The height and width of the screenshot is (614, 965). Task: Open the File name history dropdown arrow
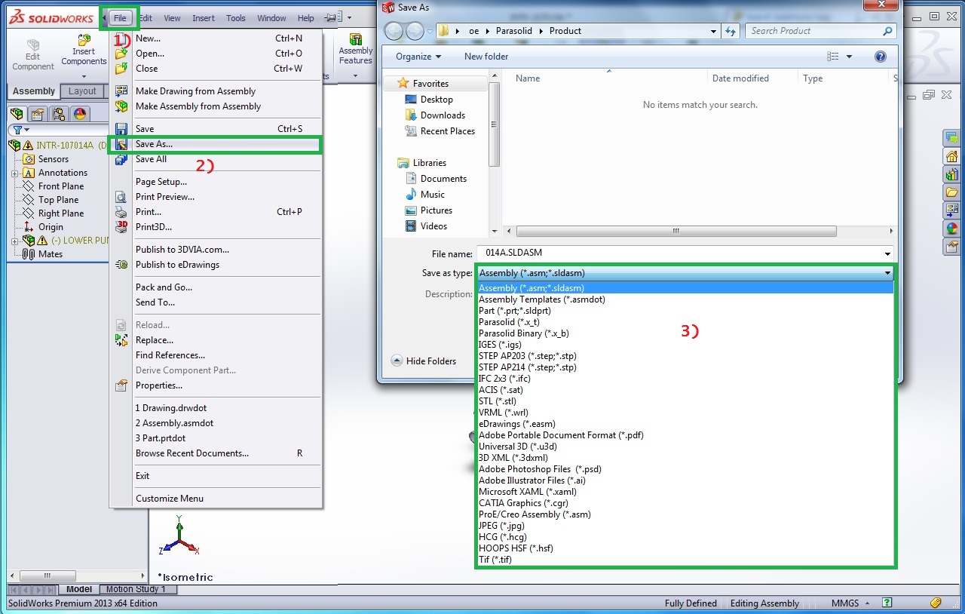[887, 253]
